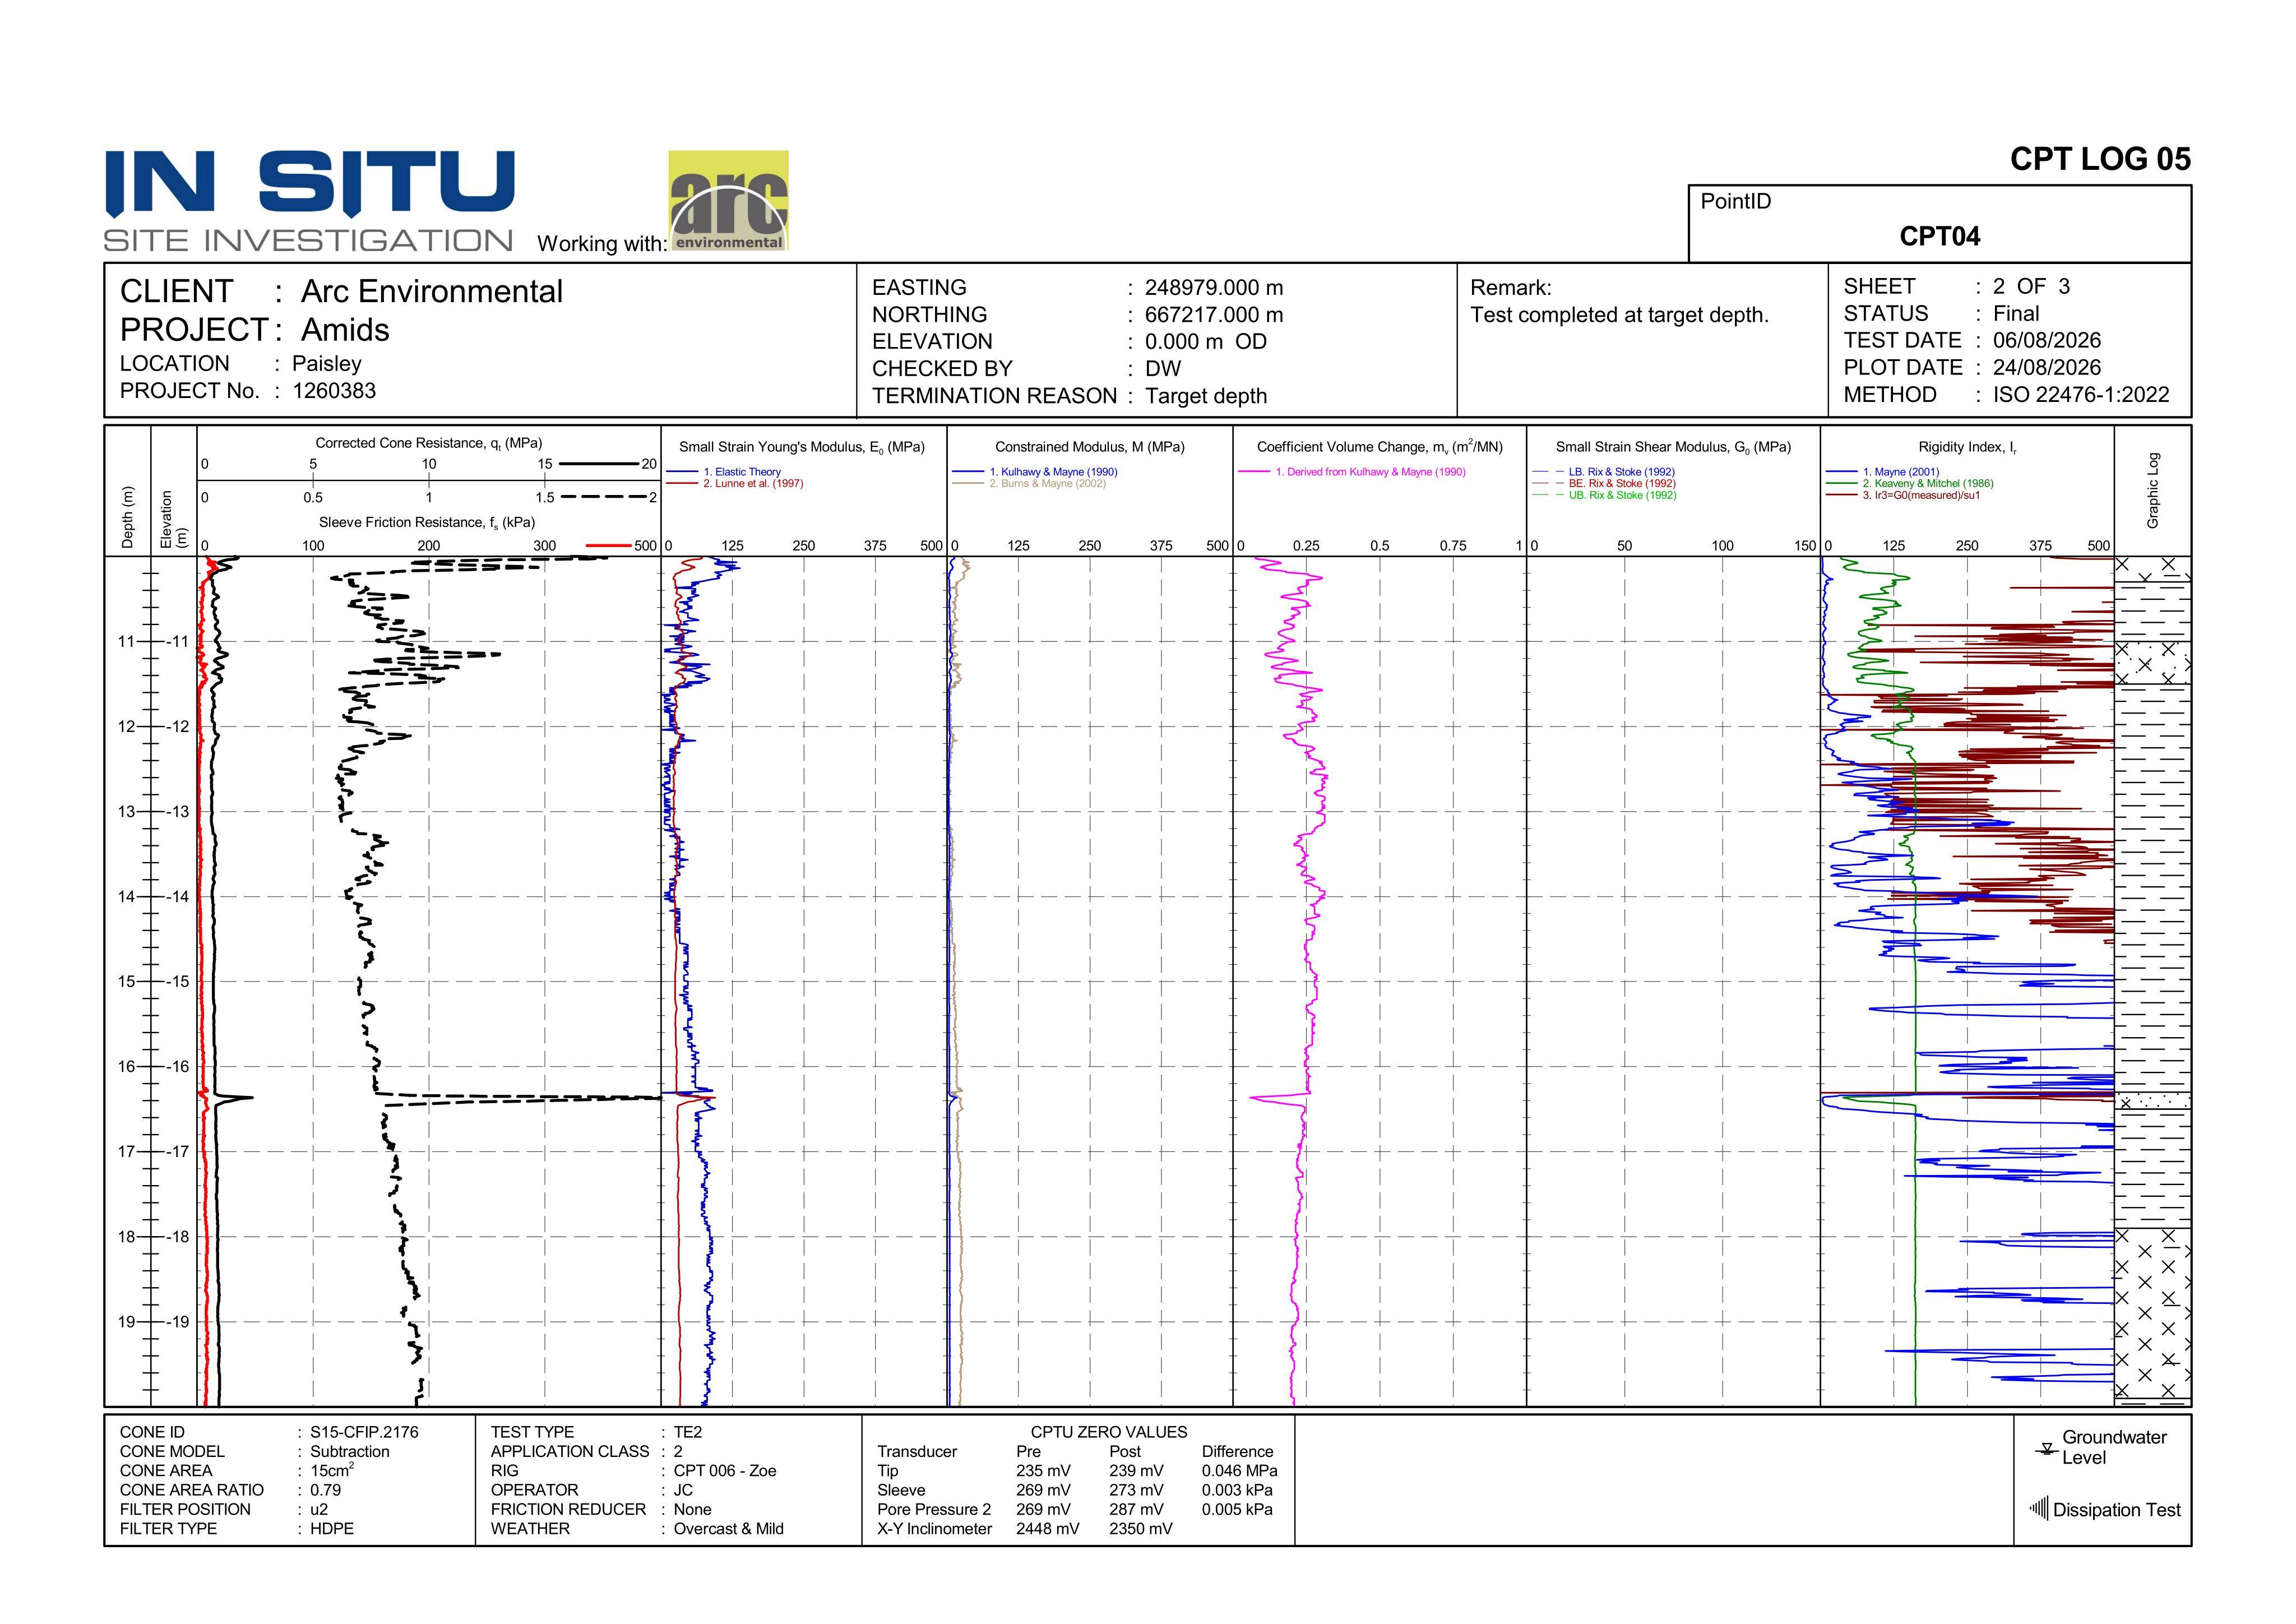
Task: Select the northing value '667217.000 m'
Action: [1214, 314]
